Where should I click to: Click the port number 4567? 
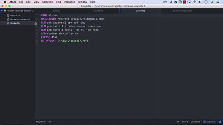tap(54, 37)
